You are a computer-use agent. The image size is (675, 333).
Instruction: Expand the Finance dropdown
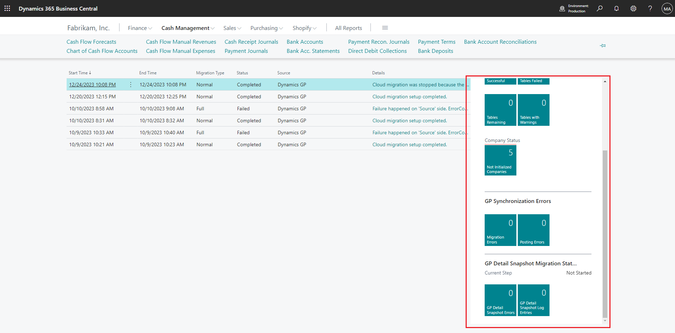tap(139, 28)
